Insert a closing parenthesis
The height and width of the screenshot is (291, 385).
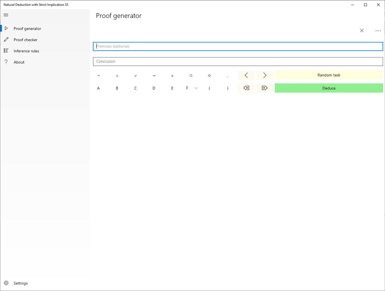pos(227,88)
